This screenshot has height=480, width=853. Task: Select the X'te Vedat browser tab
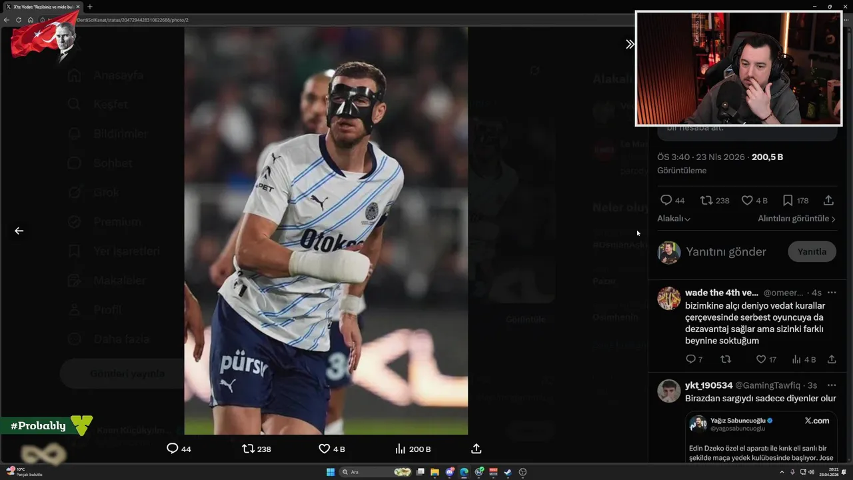tap(43, 7)
